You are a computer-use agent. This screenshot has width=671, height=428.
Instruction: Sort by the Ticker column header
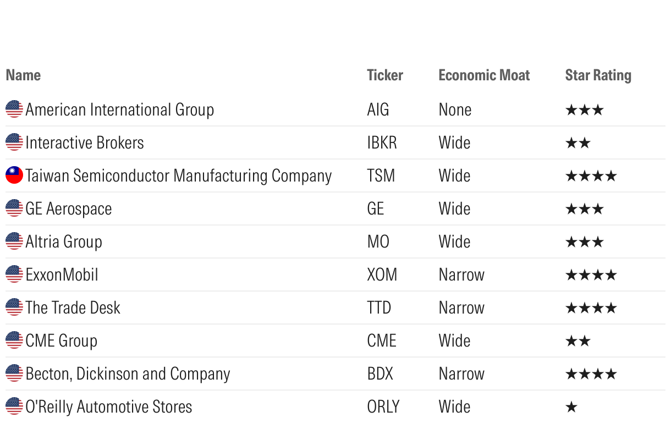coord(385,75)
